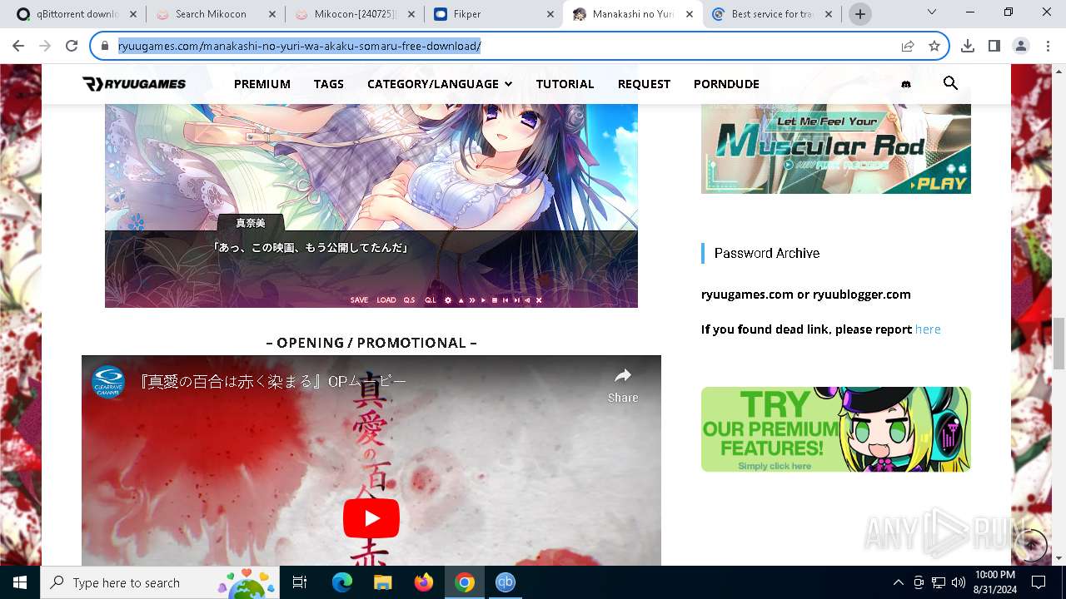Open TUTORIAL menu item
The width and height of the screenshot is (1066, 599).
click(x=565, y=84)
